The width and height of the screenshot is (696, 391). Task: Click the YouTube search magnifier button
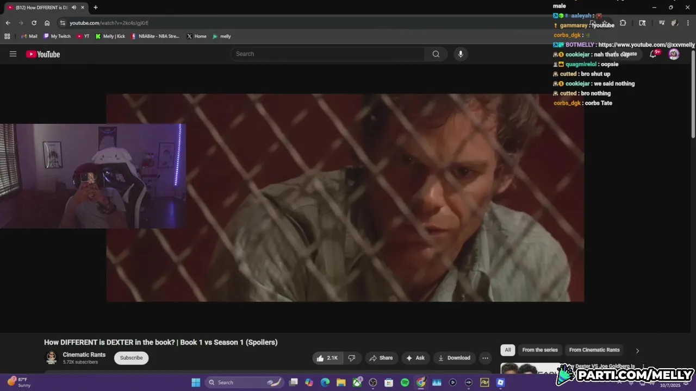(436, 54)
